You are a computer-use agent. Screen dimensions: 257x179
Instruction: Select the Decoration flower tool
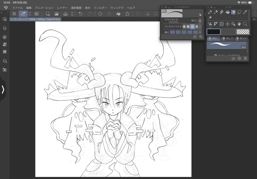(222, 12)
